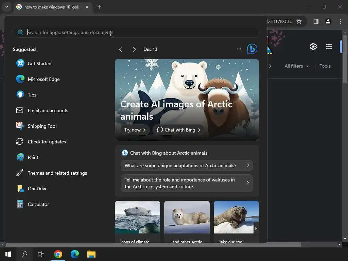Click the search apps, settings, documents field

click(136, 32)
